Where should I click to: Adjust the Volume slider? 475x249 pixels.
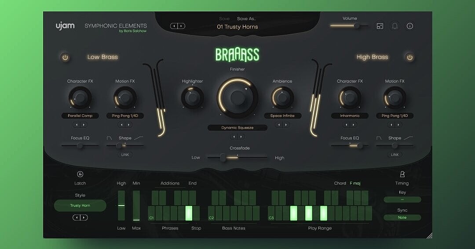point(349,26)
